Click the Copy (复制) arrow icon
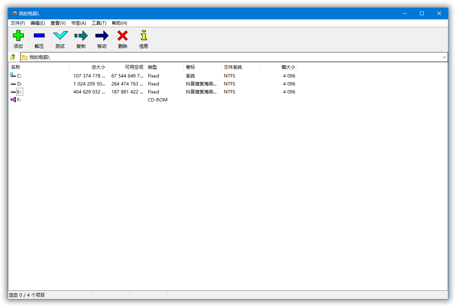The height and width of the screenshot is (307, 456). pyautogui.click(x=81, y=36)
